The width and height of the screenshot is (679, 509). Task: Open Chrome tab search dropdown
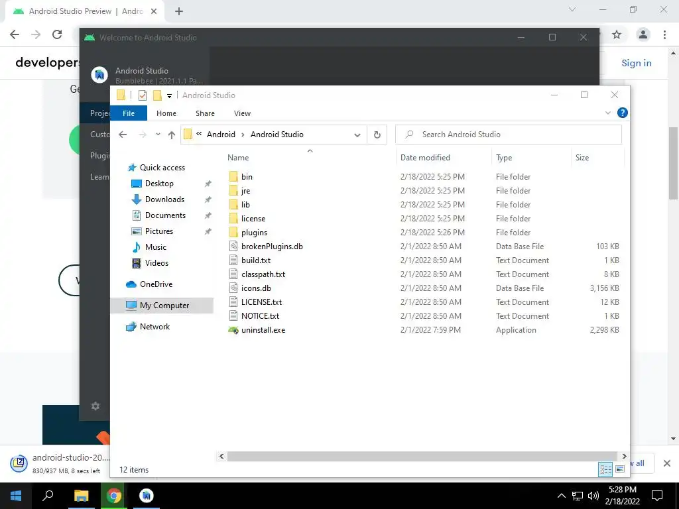pyautogui.click(x=572, y=9)
